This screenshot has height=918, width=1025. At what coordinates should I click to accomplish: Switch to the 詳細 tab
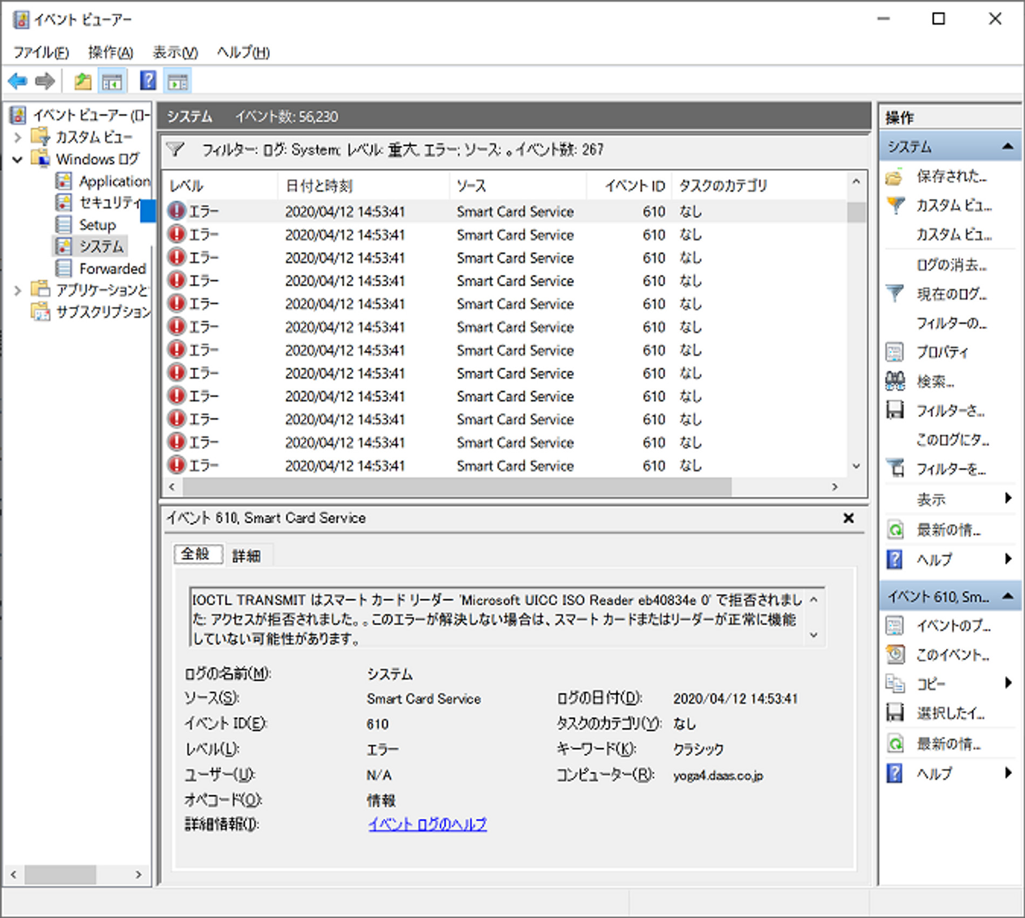tap(247, 555)
